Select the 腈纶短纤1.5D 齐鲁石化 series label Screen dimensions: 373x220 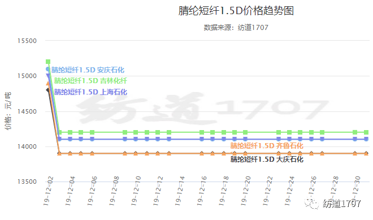(x=267, y=146)
